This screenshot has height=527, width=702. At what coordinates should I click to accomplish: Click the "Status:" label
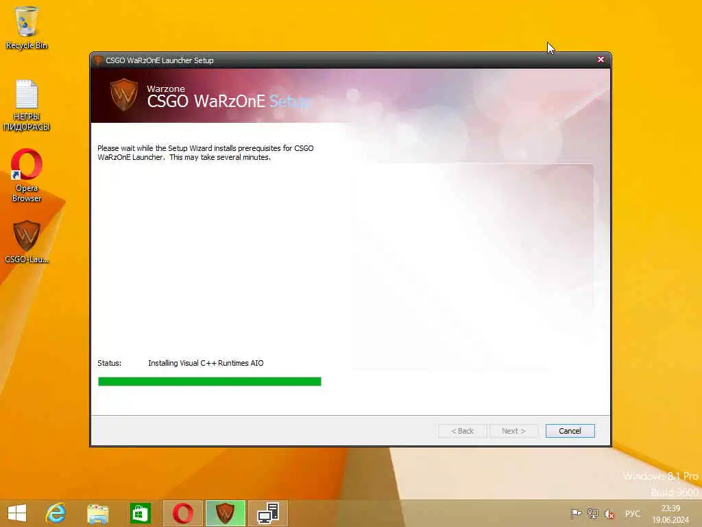click(109, 363)
